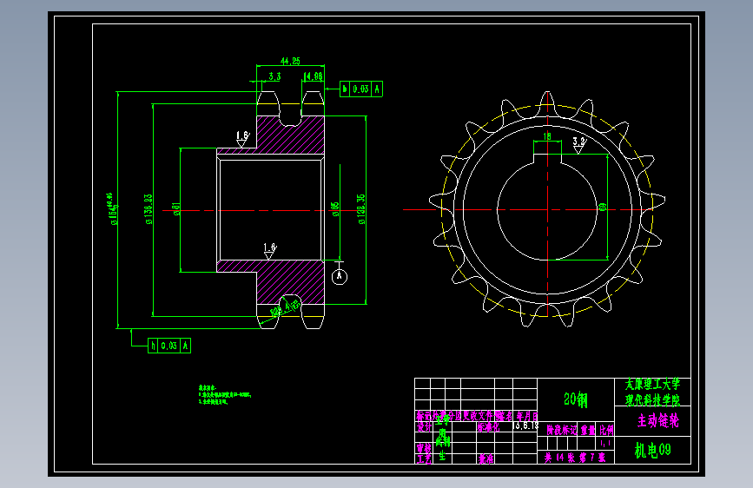Click the 1:1 scale value
Viewport: 753px width, 488px height.
pos(606,444)
